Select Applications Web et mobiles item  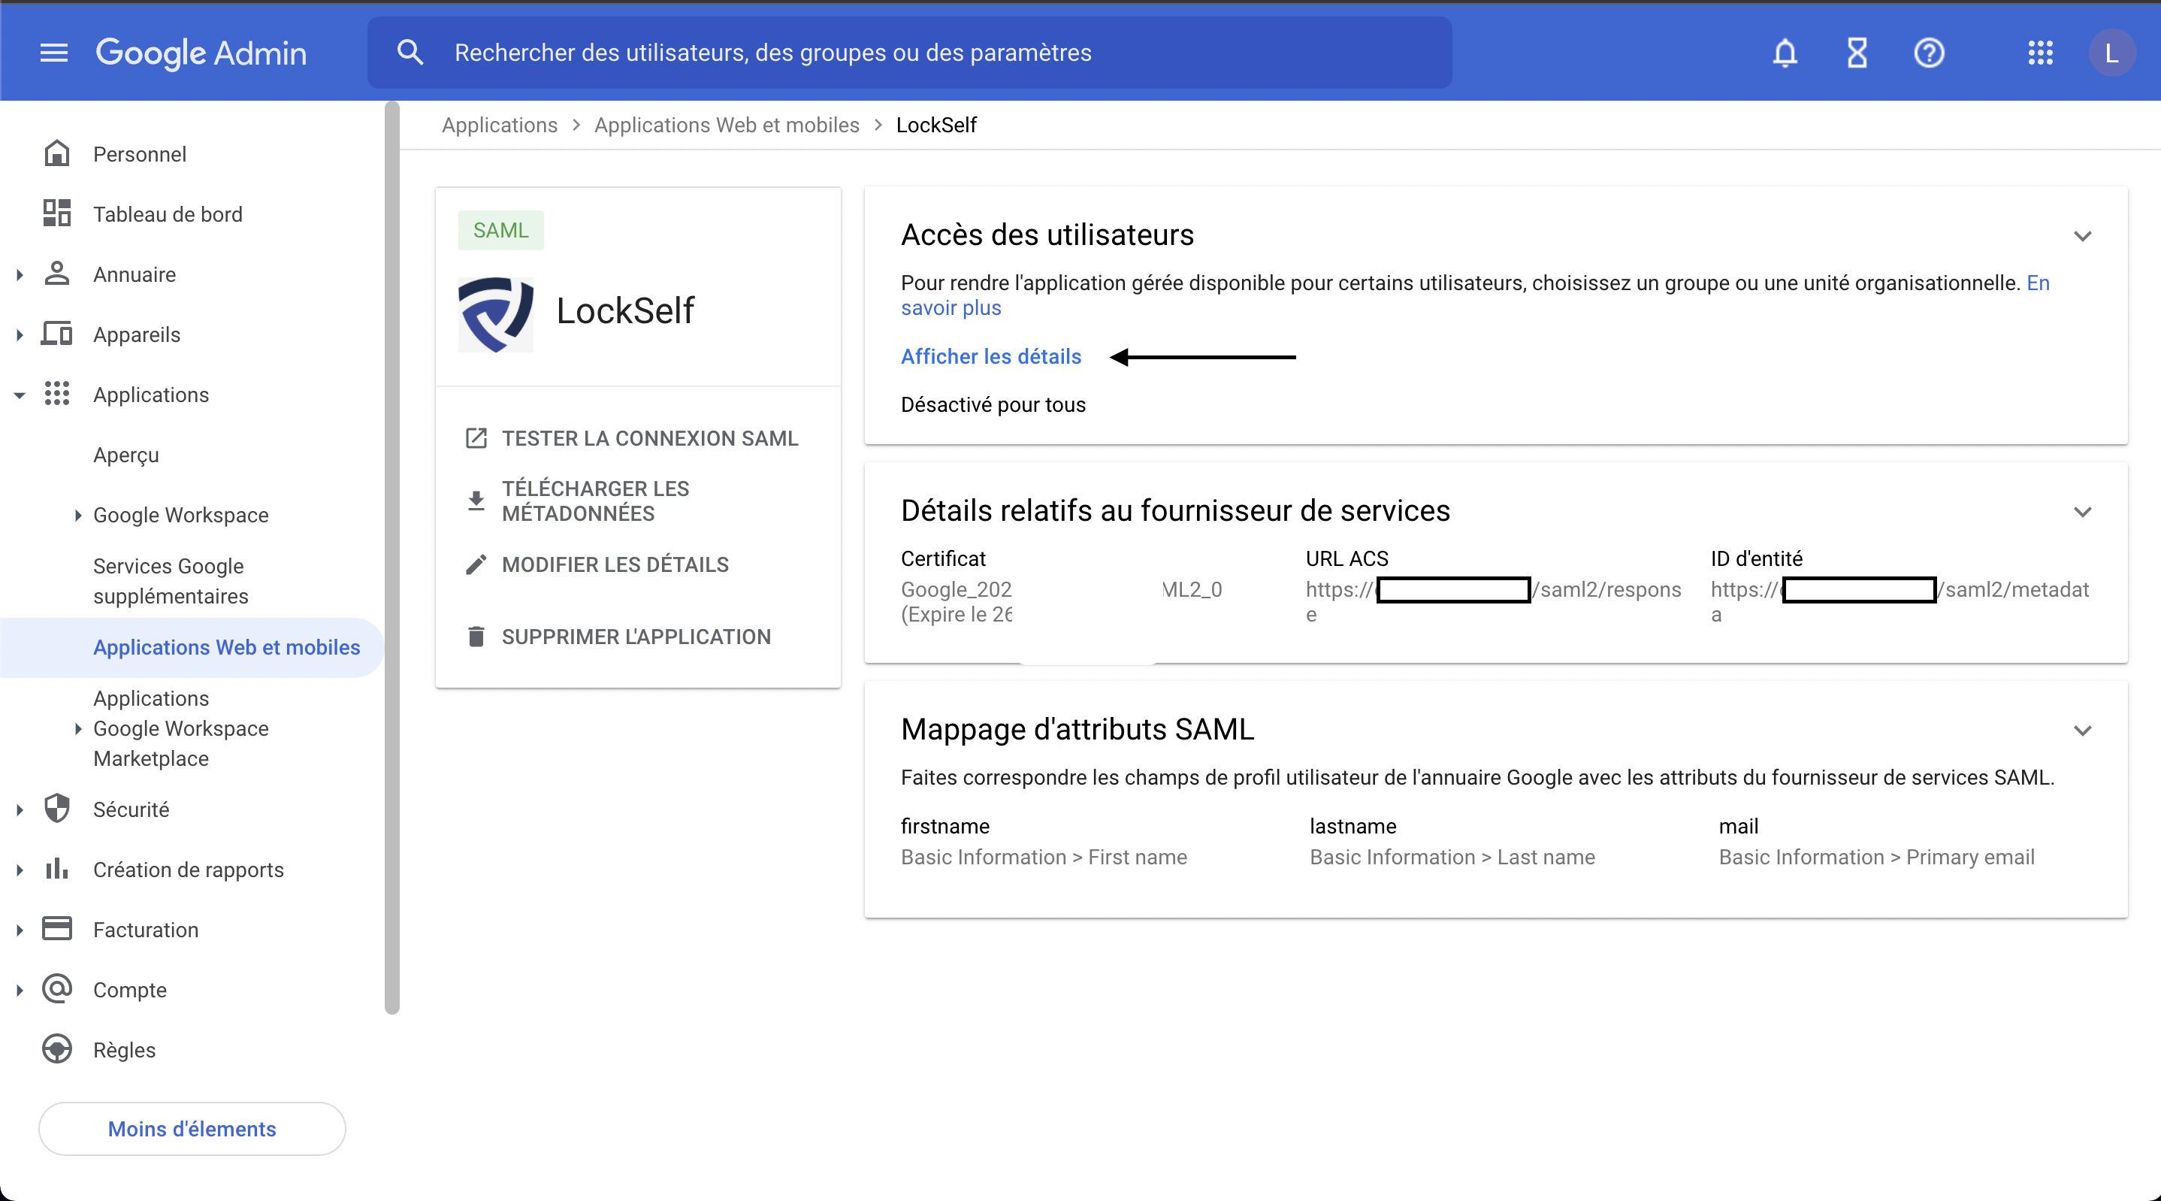pyautogui.click(x=192, y=647)
